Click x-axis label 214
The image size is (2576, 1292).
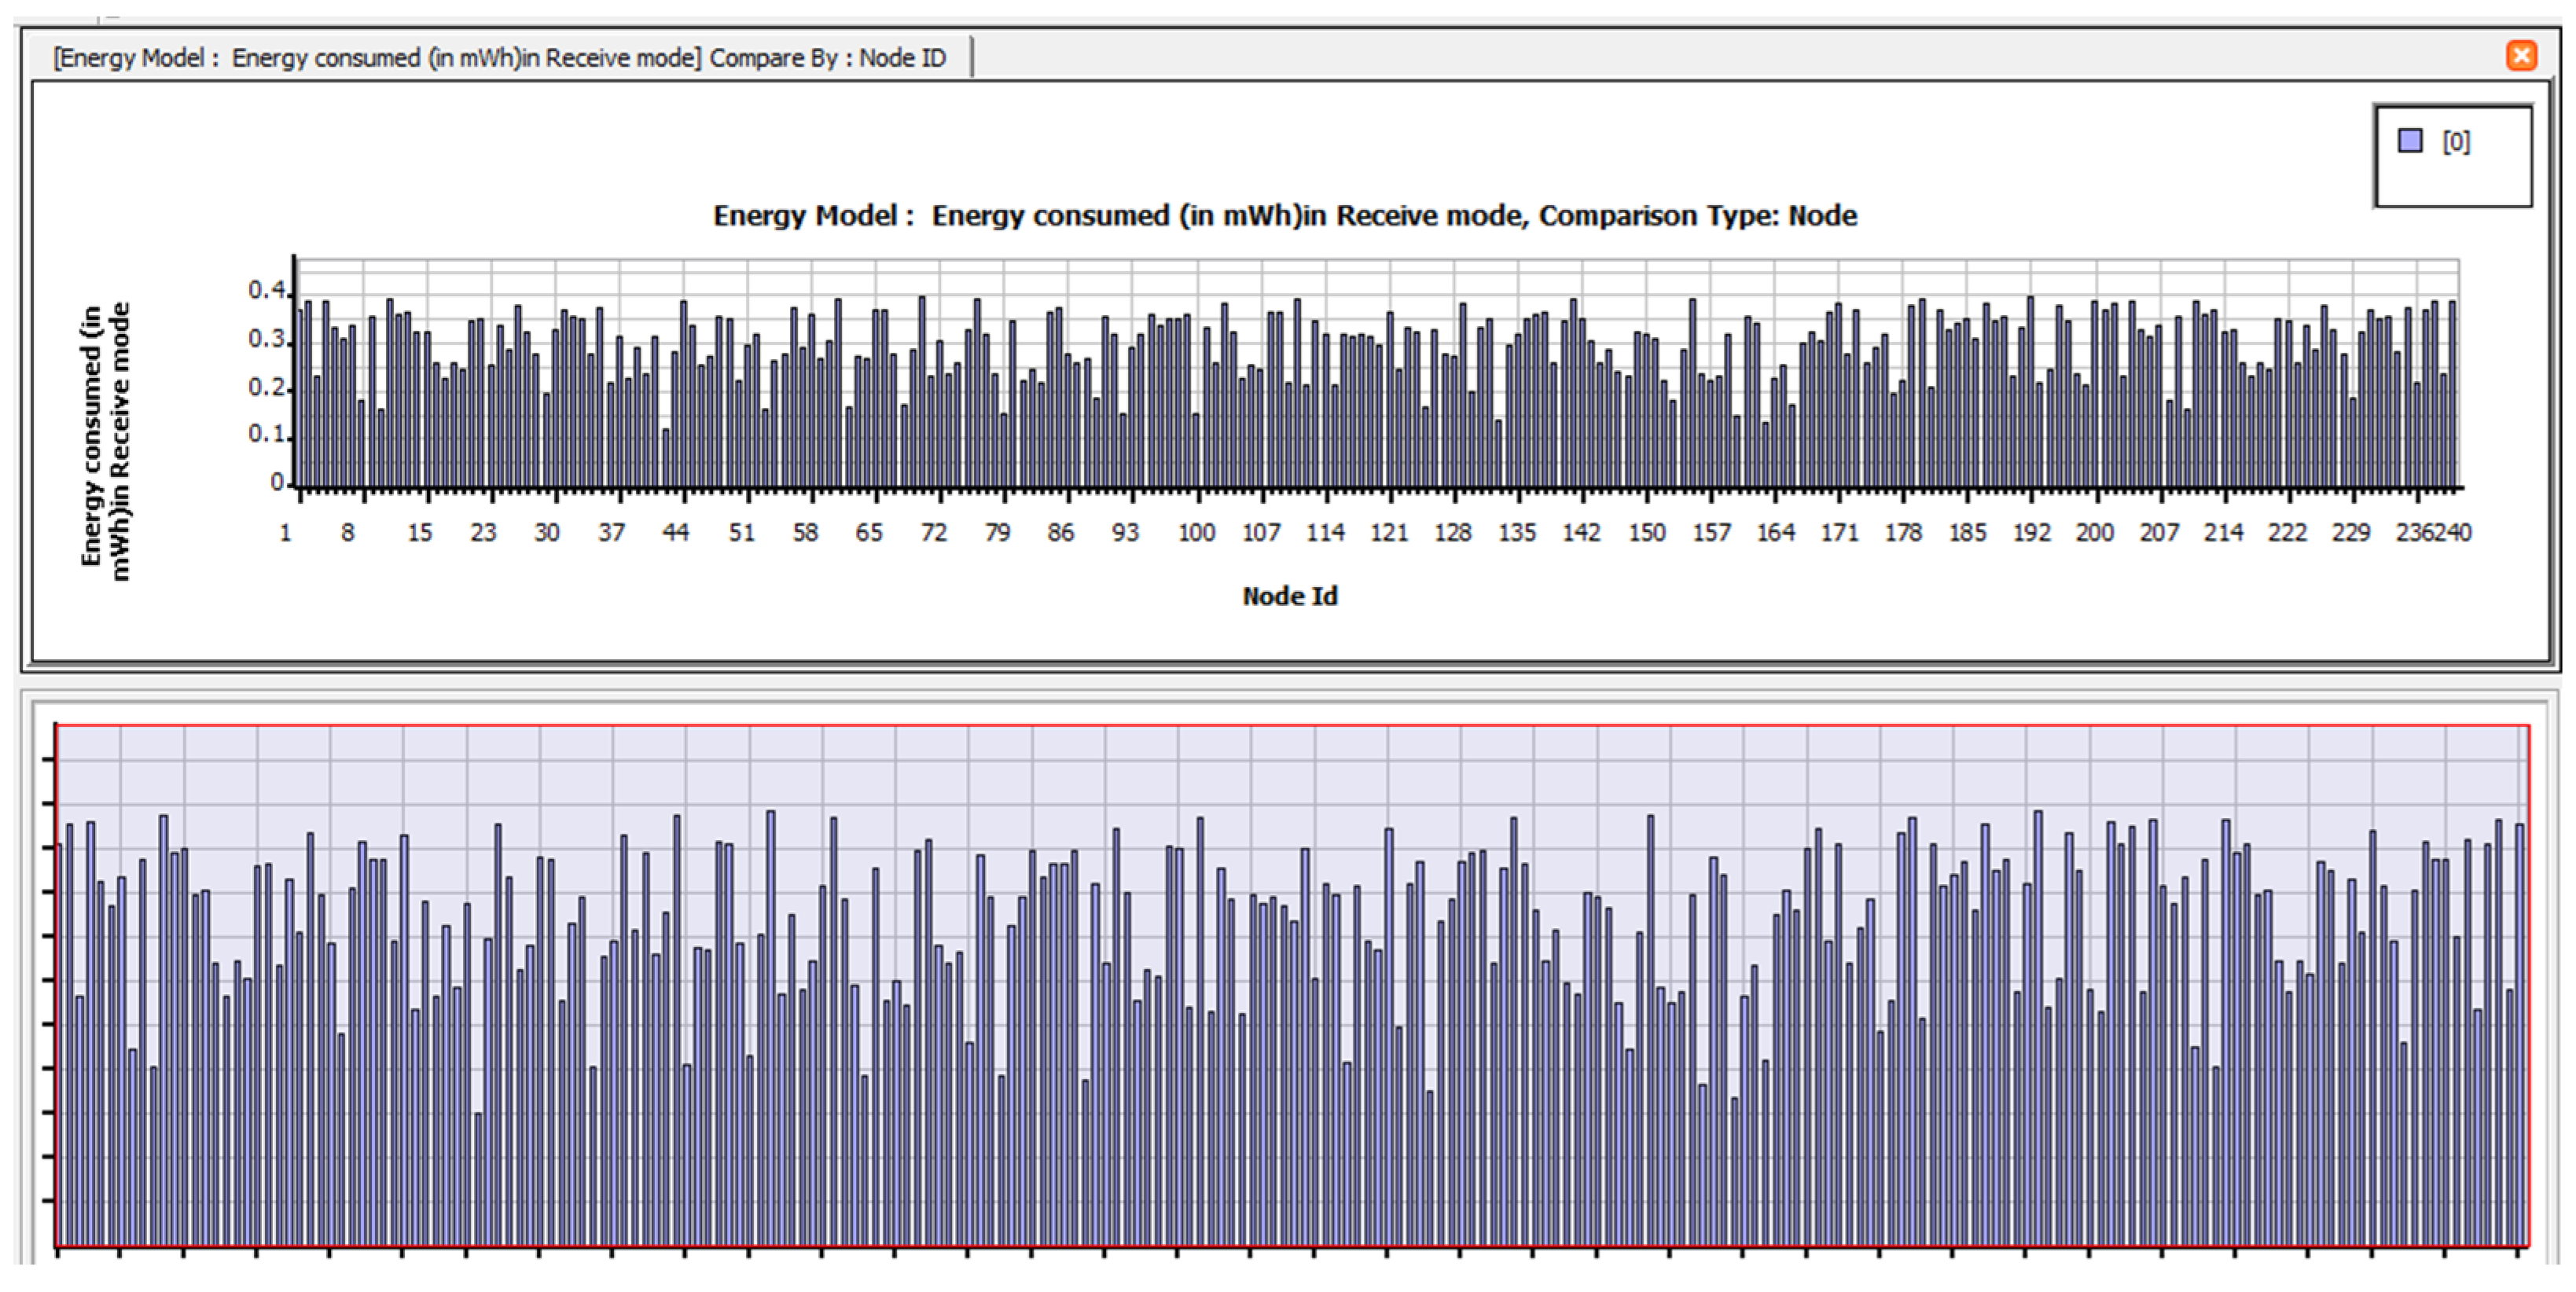pyautogui.click(x=2223, y=533)
